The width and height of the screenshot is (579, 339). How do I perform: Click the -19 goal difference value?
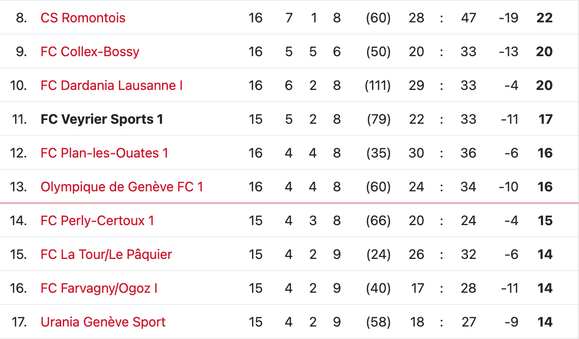click(508, 18)
